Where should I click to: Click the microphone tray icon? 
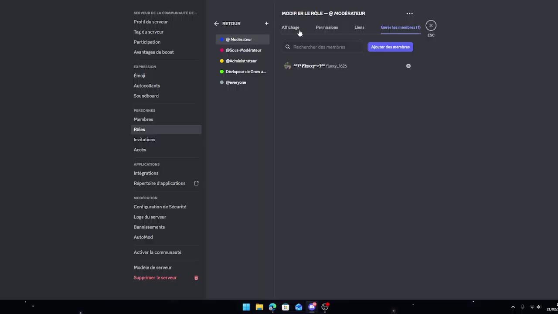click(x=522, y=307)
